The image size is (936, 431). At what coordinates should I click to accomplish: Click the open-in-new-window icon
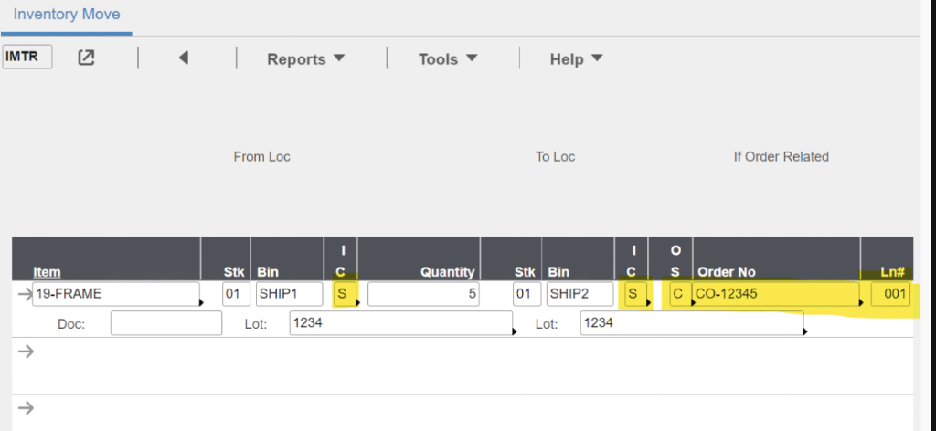coord(86,58)
